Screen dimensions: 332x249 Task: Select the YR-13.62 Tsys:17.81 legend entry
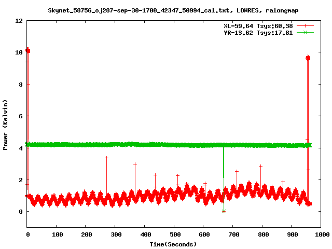258,33
